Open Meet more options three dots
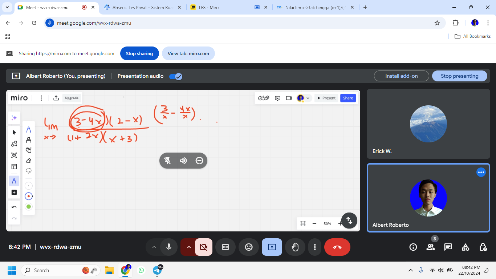Viewport: 496px width, 279px height. (315, 247)
